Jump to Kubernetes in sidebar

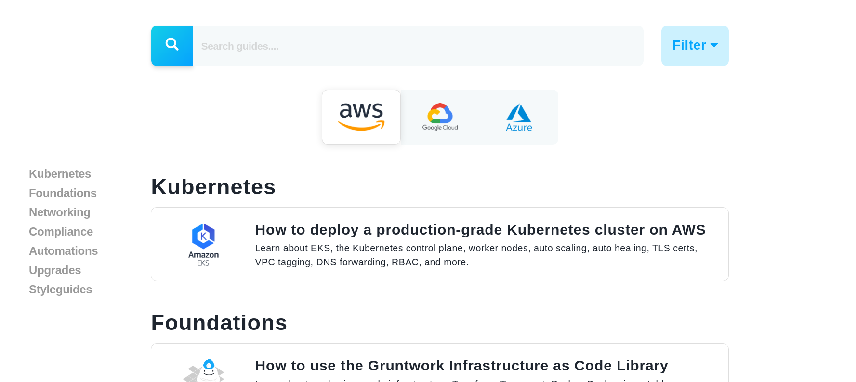pyautogui.click(x=60, y=174)
